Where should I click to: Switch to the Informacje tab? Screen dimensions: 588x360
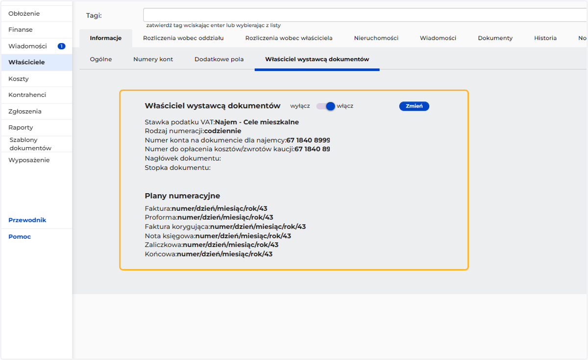click(x=106, y=38)
